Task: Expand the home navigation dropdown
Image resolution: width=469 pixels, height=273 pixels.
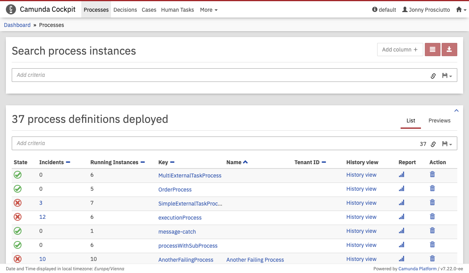Action: 461,10
